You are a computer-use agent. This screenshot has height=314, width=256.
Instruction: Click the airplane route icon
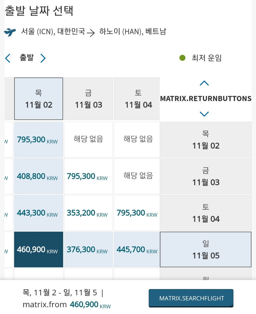[10, 32]
